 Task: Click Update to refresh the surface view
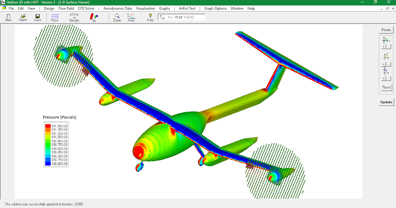(386, 102)
